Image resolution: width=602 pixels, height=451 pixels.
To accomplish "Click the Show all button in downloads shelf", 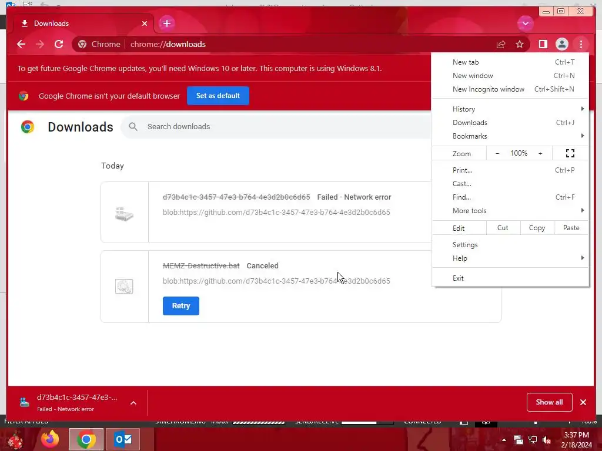I will click(x=550, y=402).
